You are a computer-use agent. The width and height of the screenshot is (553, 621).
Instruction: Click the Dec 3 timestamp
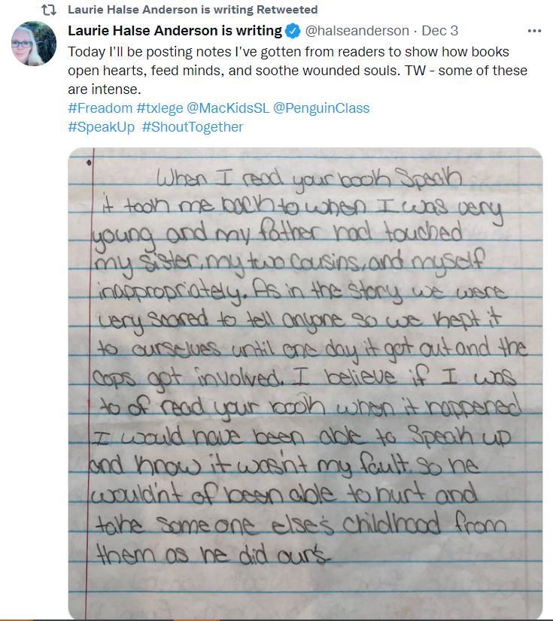439,32
